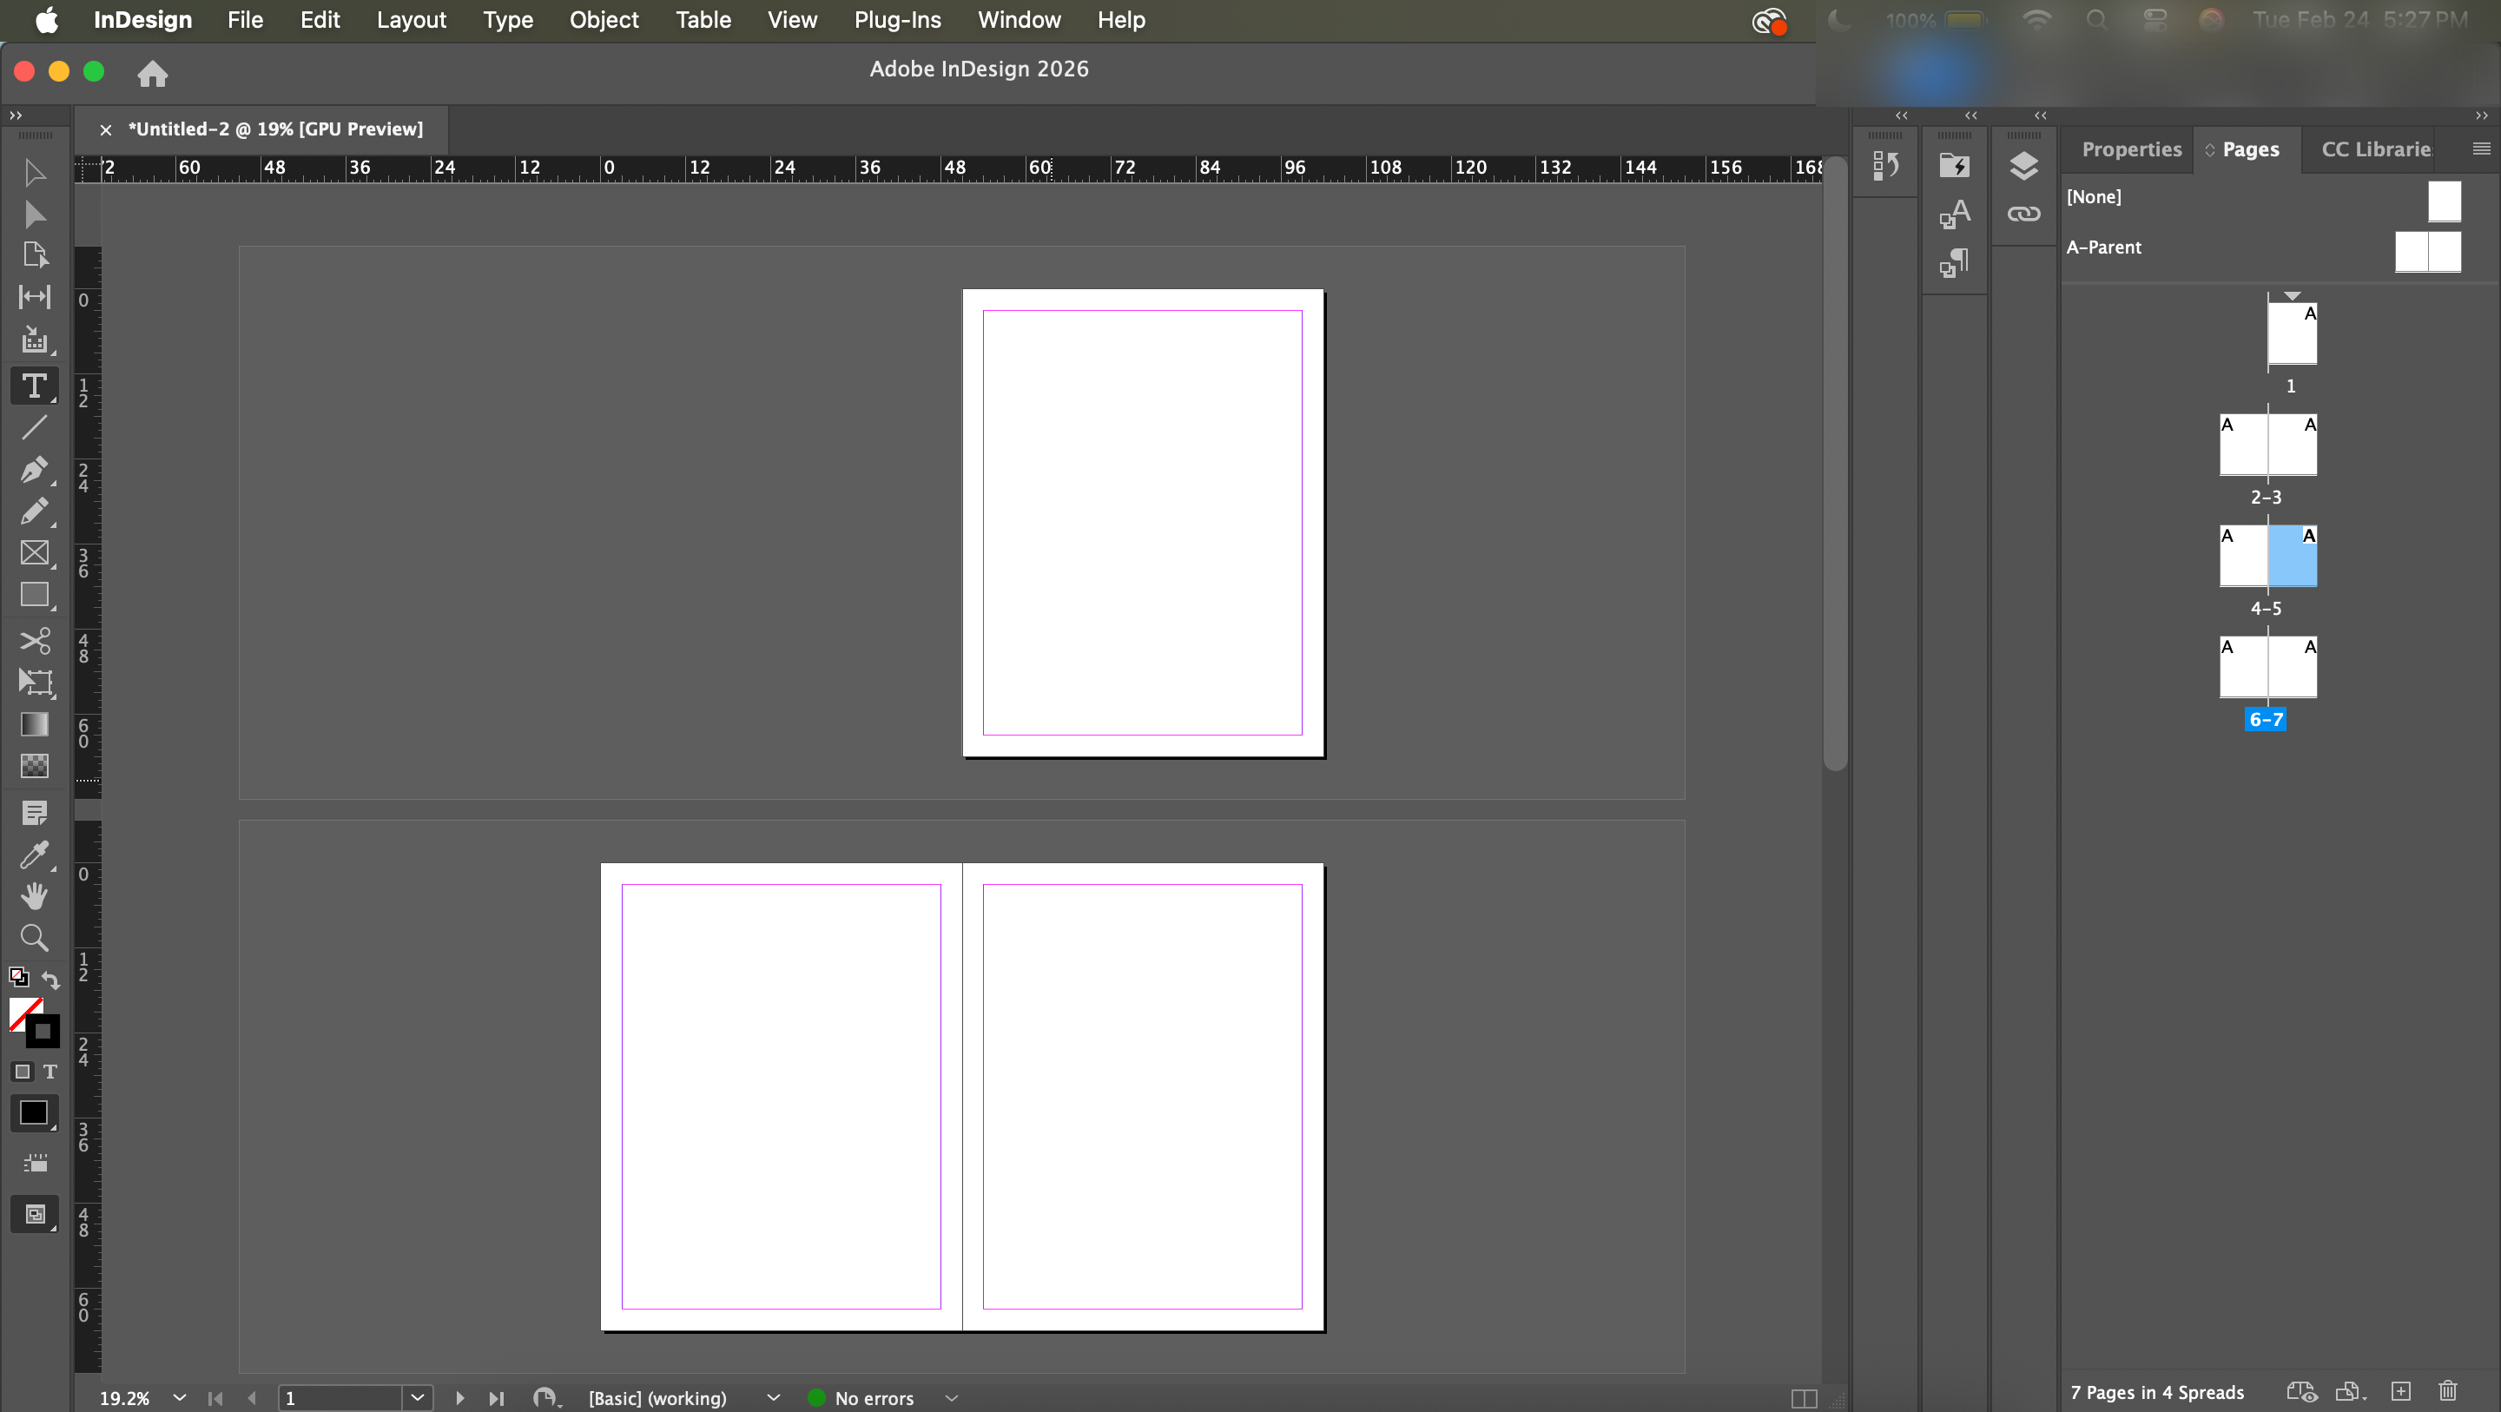
Task: Choose the Rectangle Frame tool
Action: 35,552
